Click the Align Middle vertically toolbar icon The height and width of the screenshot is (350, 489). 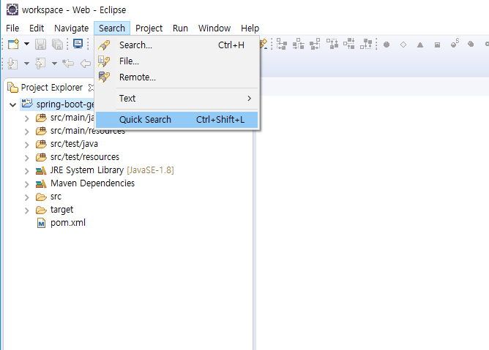pyautogui.click(x=349, y=45)
